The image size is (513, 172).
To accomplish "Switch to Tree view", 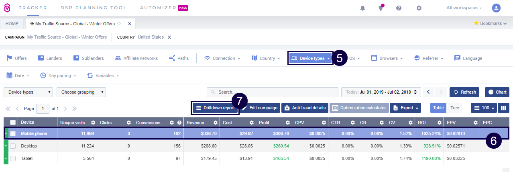I will (x=454, y=108).
